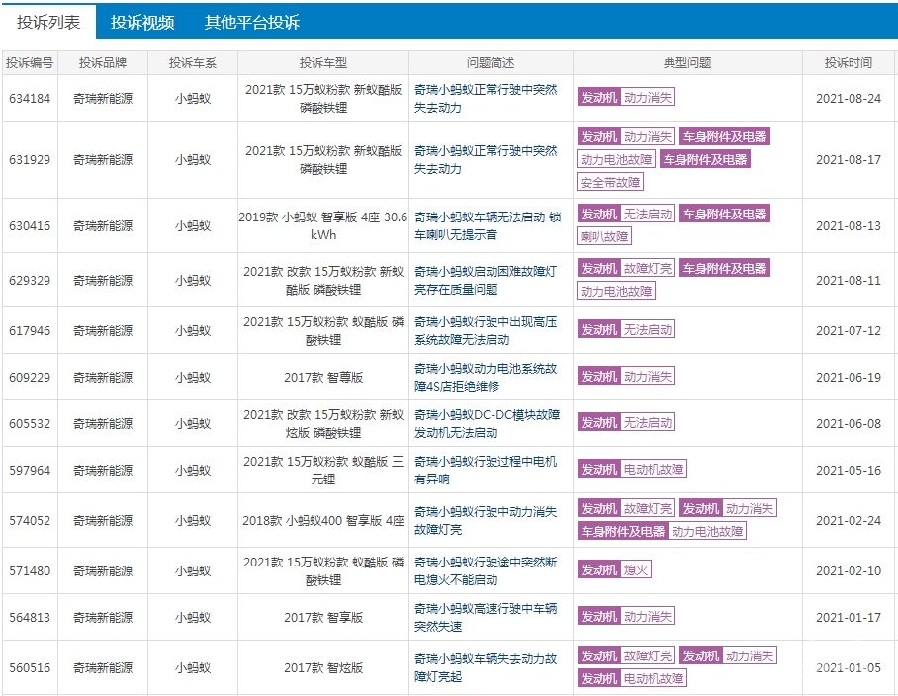The height and width of the screenshot is (696, 898).
Task: Open 奇瑞小蚂蚁高速行驶中车辆突然失速 link
Action: 486,617
